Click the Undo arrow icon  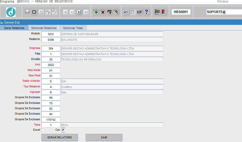tap(126, 12)
